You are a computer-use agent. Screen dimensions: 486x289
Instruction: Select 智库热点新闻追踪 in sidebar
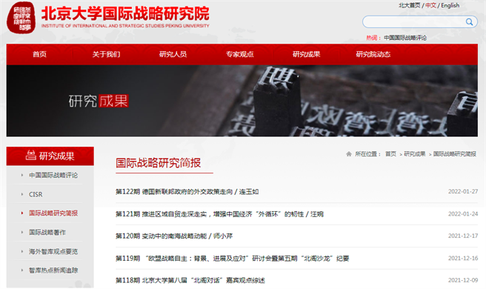tap(53, 270)
